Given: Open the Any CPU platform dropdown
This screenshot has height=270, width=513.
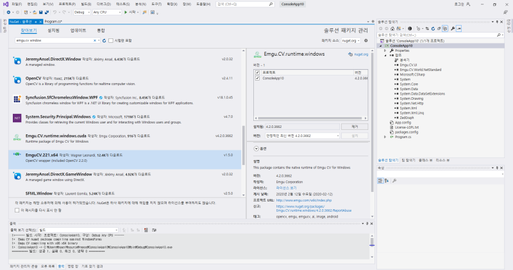Looking at the screenshot, I should (107, 12).
